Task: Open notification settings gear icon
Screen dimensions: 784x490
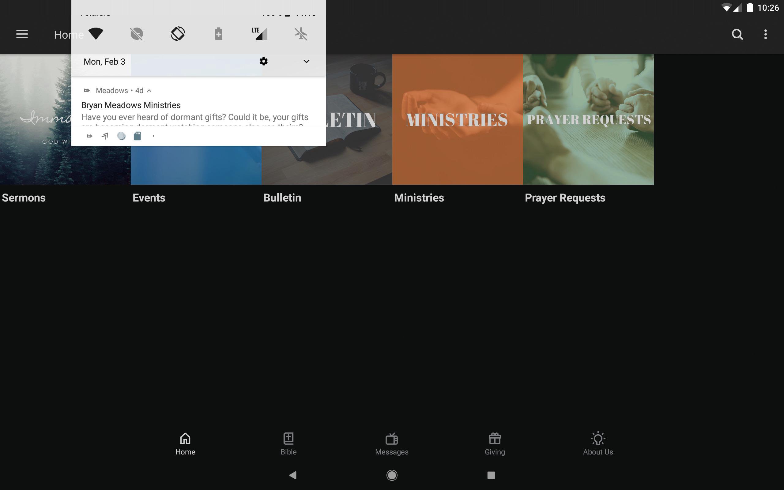Action: click(x=263, y=62)
